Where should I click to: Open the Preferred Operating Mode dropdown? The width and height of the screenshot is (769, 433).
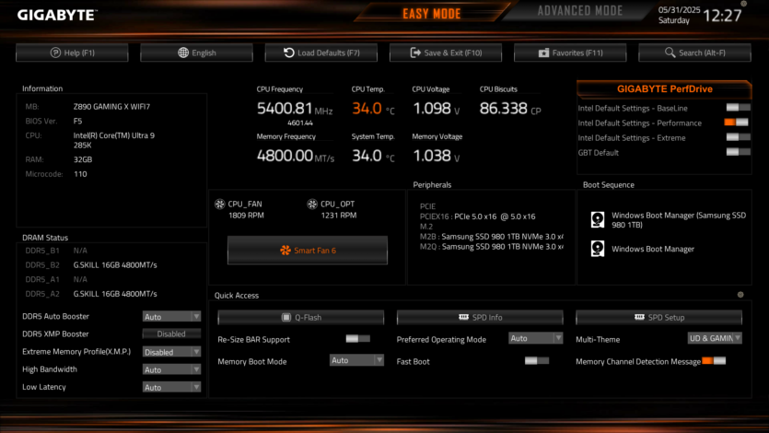click(x=536, y=338)
